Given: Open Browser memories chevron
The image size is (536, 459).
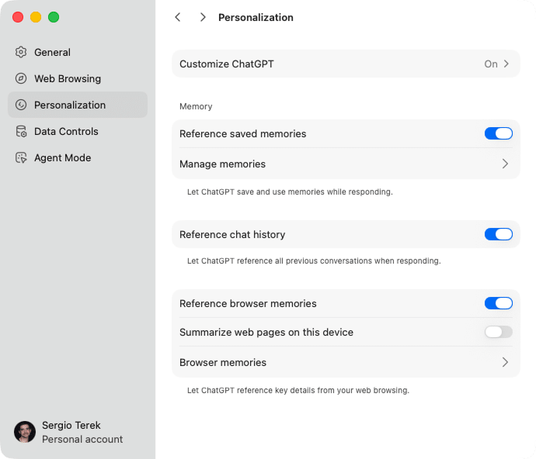Looking at the screenshot, I should tap(505, 362).
